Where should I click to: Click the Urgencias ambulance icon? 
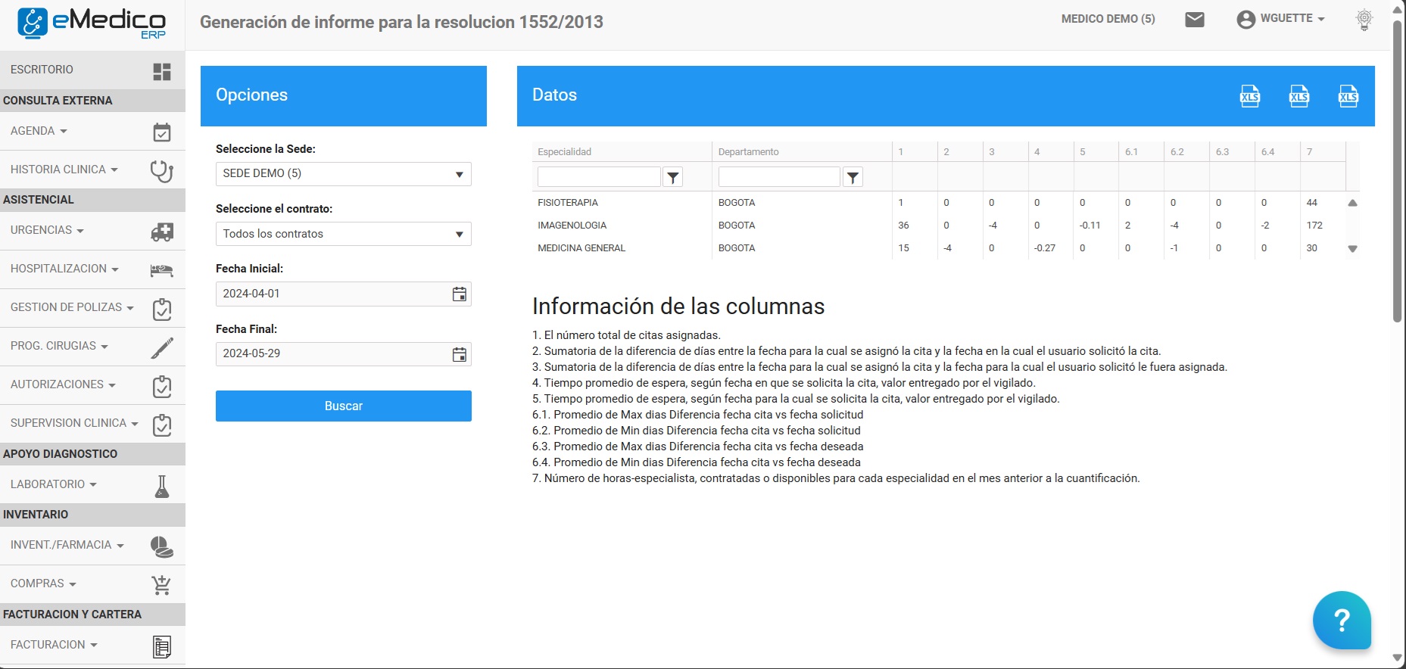click(x=162, y=232)
